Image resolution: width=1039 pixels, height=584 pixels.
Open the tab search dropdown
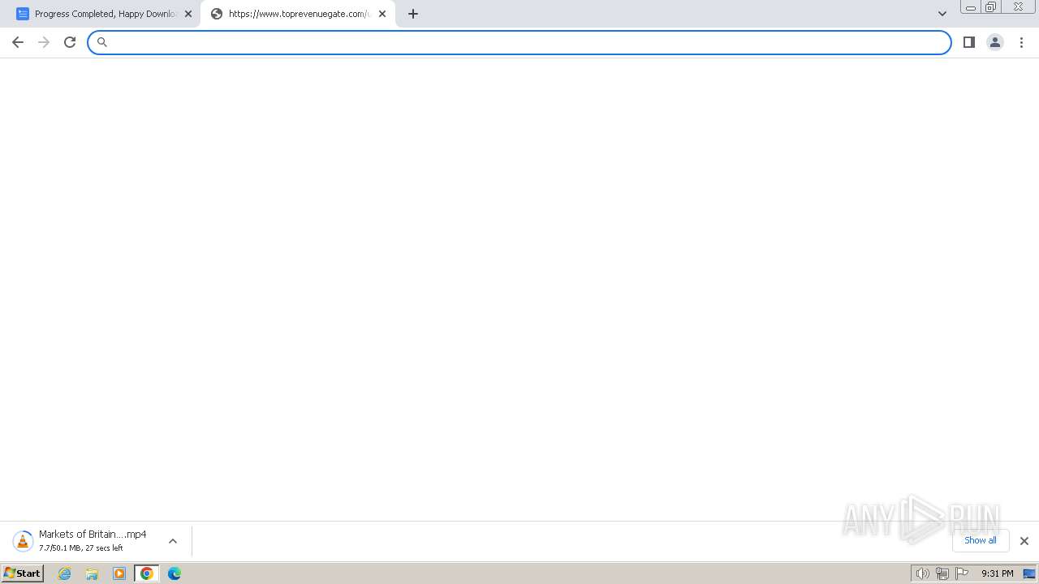pos(942,14)
